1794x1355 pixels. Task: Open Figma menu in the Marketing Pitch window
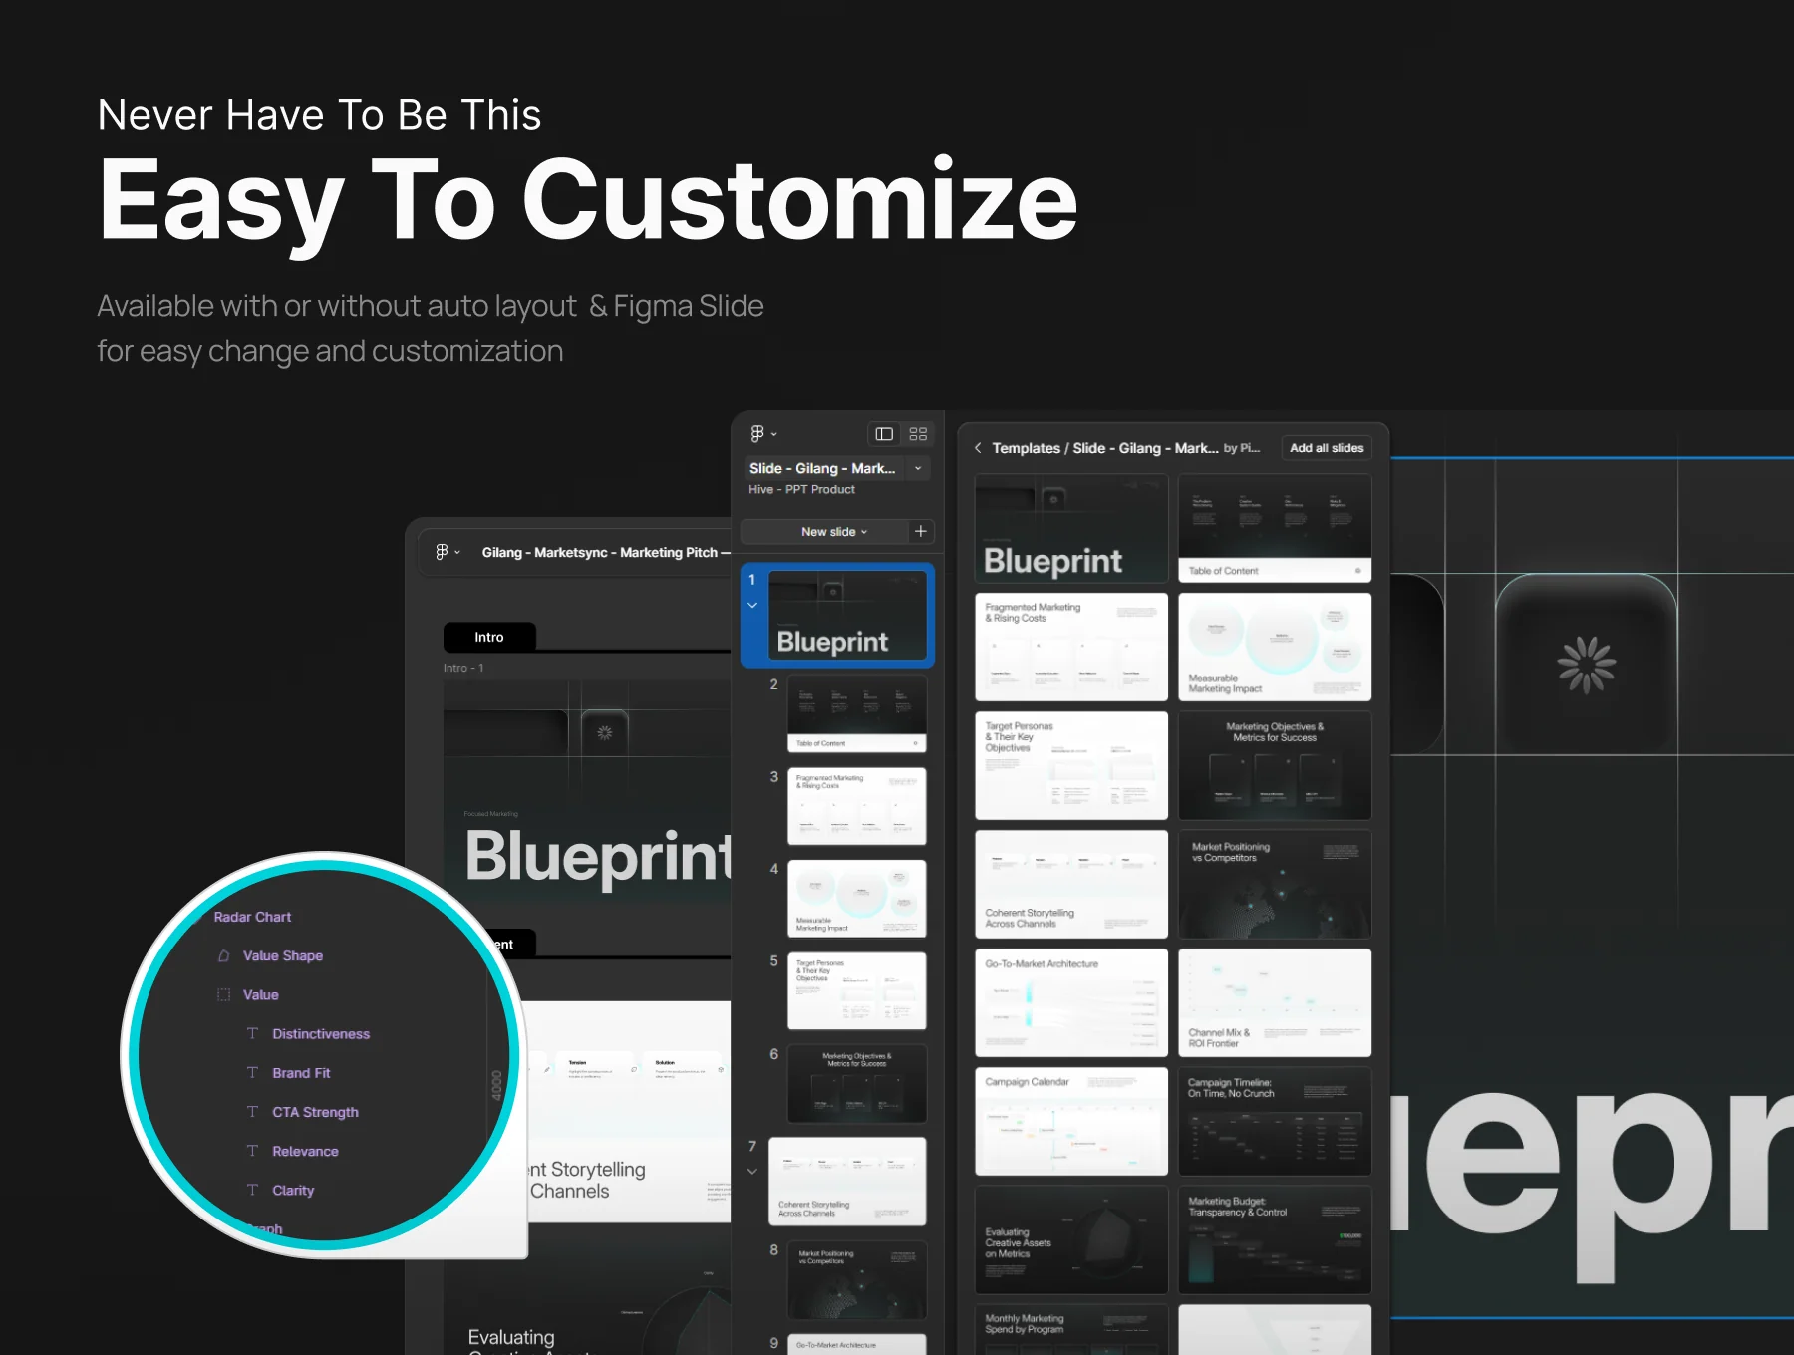coord(447,552)
